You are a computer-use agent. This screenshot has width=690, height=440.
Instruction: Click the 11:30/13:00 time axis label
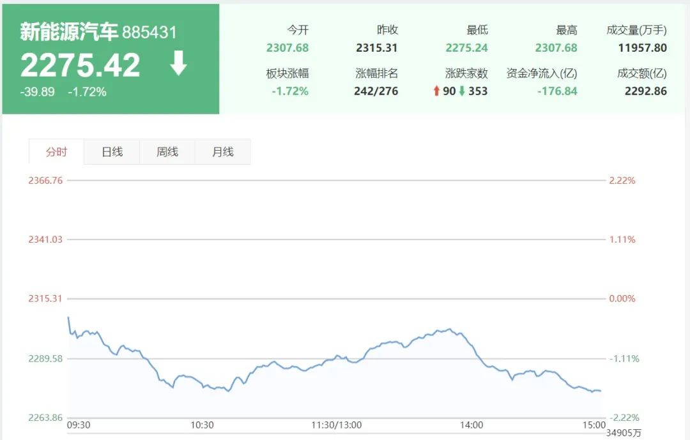point(336,425)
